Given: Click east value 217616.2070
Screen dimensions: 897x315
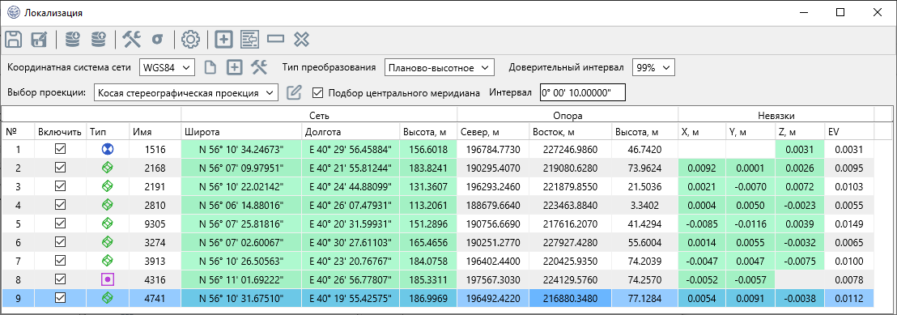Looking at the screenshot, I should tap(571, 223).
